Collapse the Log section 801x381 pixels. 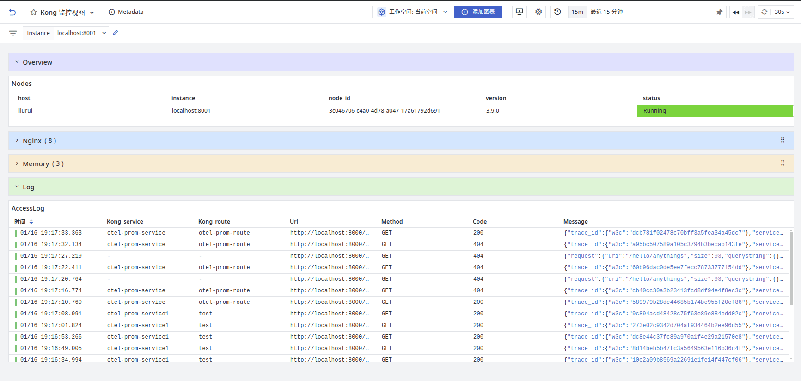click(x=17, y=187)
